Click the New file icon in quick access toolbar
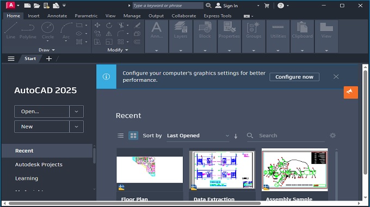The width and height of the screenshot is (370, 207). (27, 5)
